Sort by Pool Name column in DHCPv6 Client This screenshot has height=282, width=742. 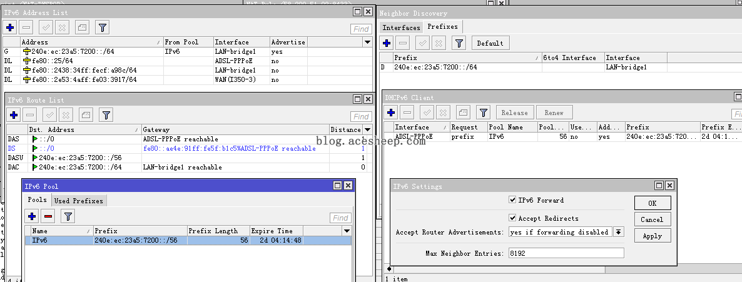point(512,128)
